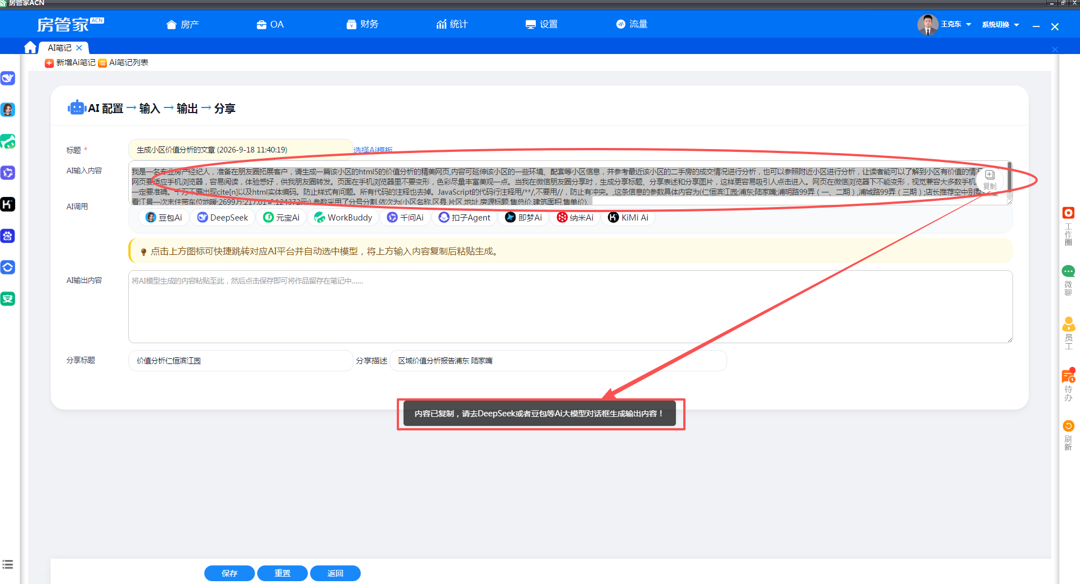
Task: Open the 设置 menu
Action: (541, 24)
